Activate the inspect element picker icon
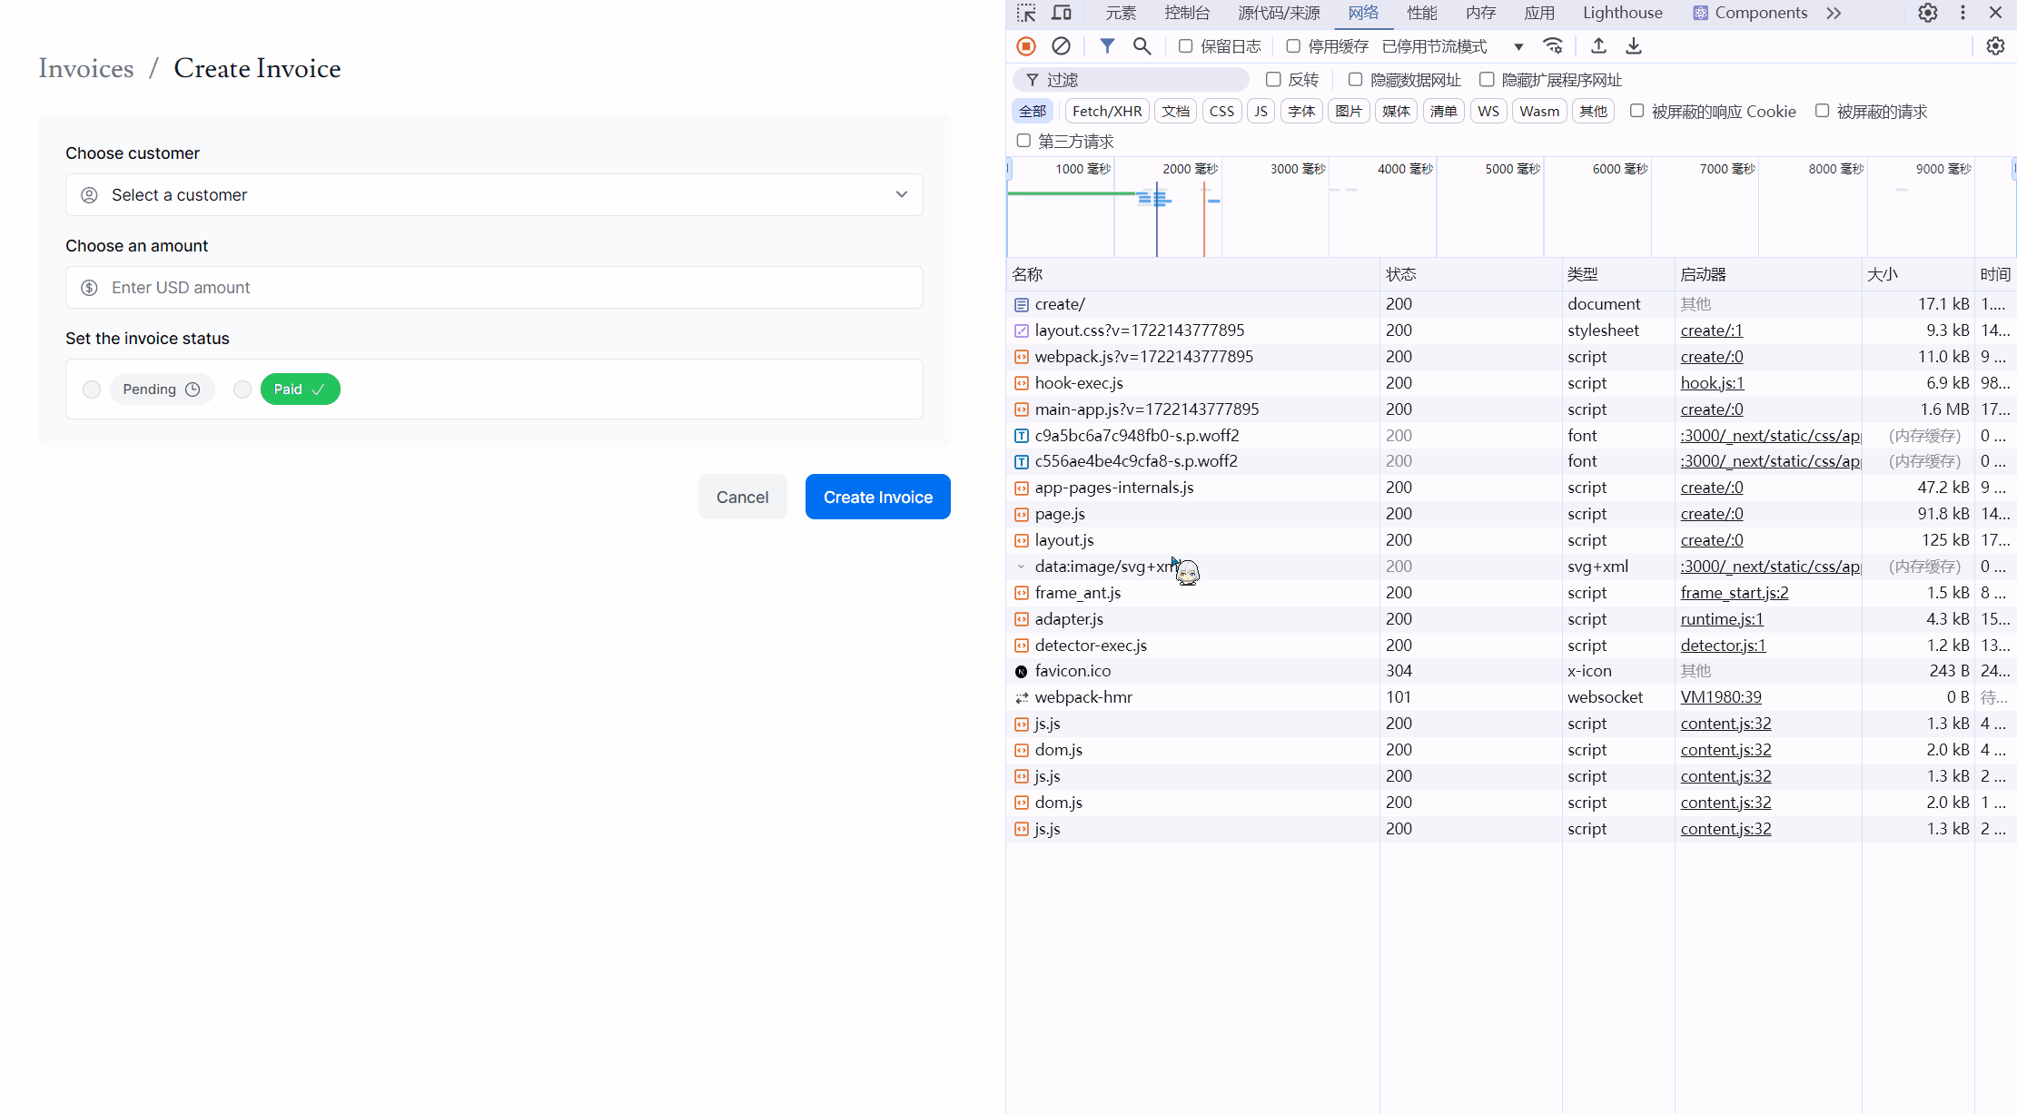Image resolution: width=2017 pixels, height=1114 pixels. (x=1026, y=13)
